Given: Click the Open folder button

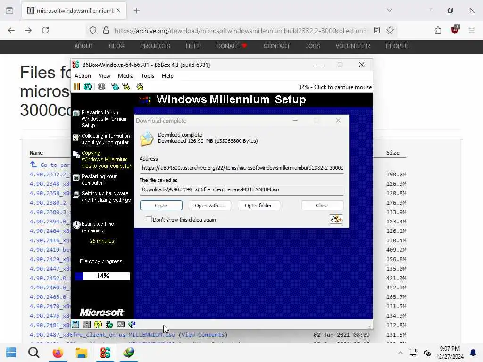Looking at the screenshot, I should point(258,206).
